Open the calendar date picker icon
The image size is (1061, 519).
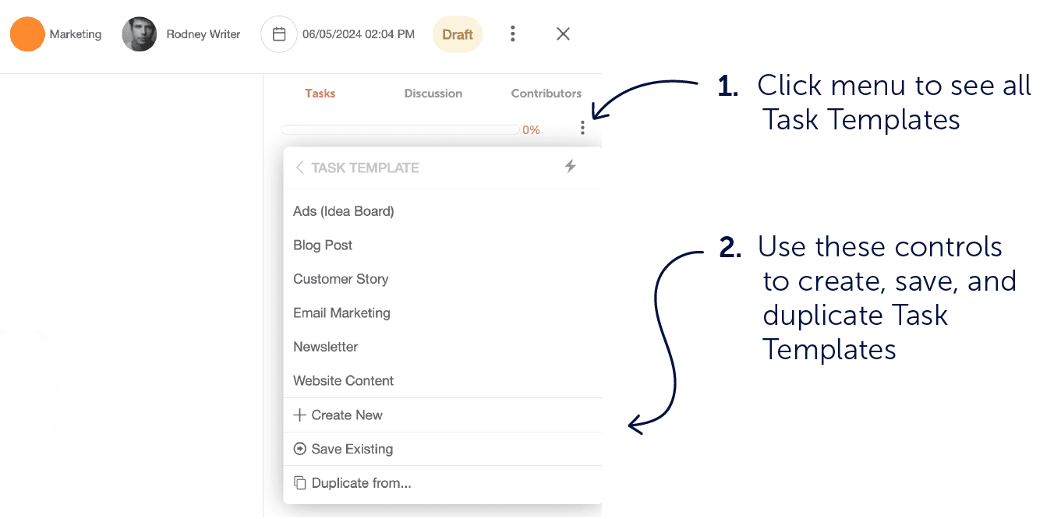click(279, 34)
